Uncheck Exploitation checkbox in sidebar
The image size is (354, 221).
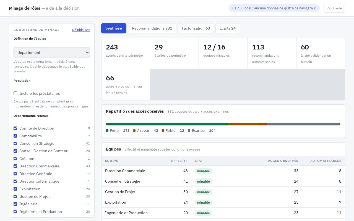point(15,189)
